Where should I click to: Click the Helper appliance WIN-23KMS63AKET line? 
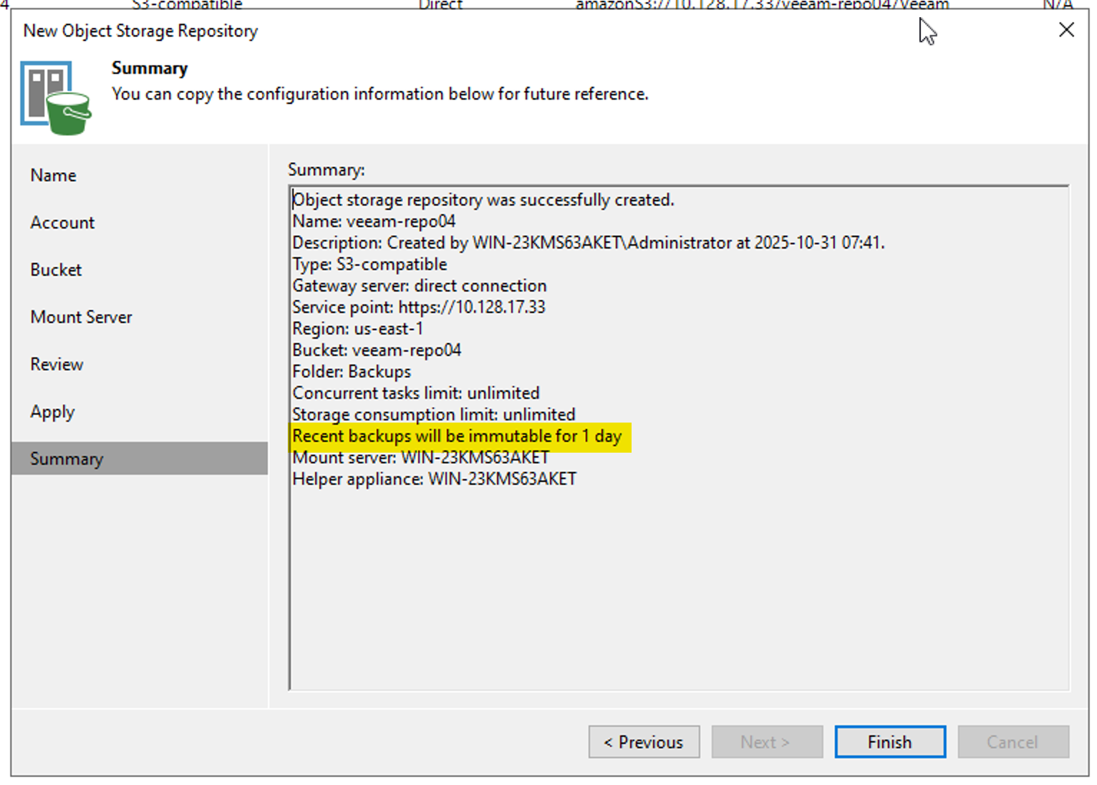(434, 478)
